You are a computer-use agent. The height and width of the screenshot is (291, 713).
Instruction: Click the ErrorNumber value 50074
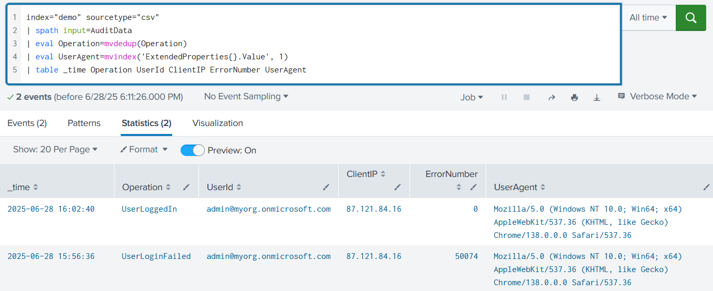[x=466, y=256]
